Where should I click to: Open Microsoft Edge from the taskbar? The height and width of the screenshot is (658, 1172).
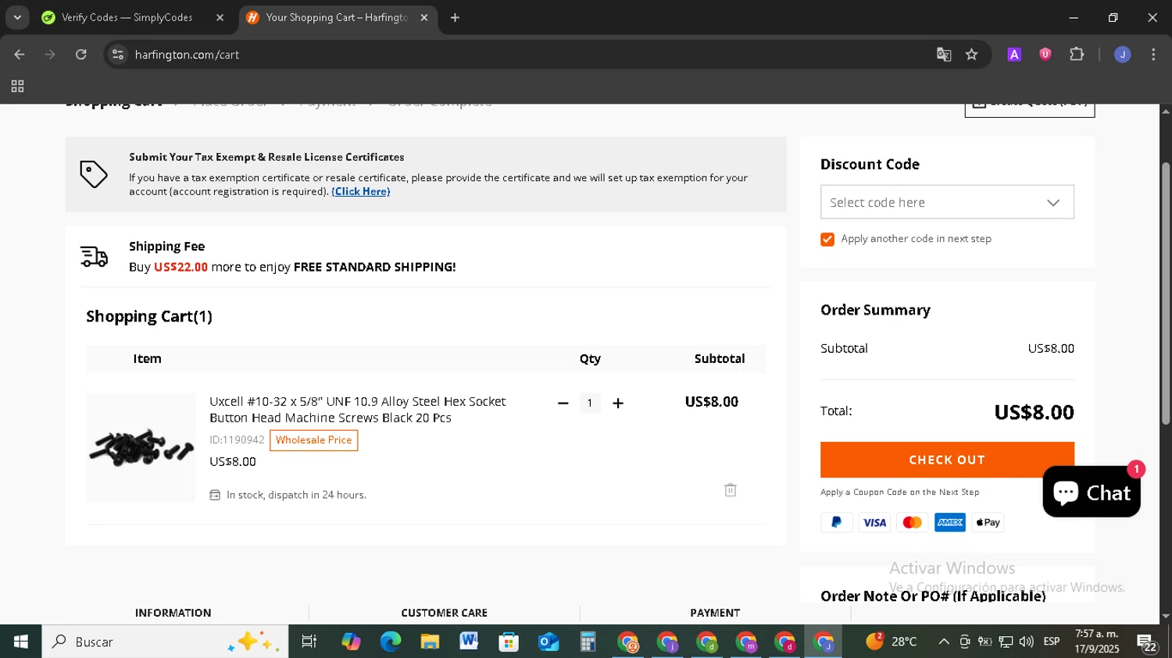(390, 642)
